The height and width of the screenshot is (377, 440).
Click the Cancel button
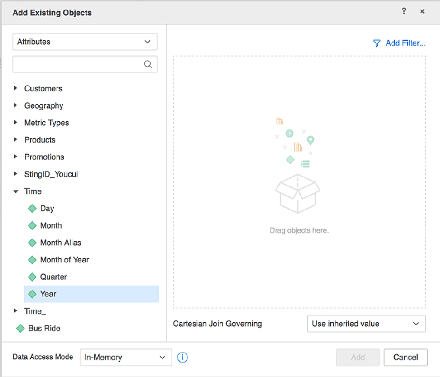click(x=406, y=358)
